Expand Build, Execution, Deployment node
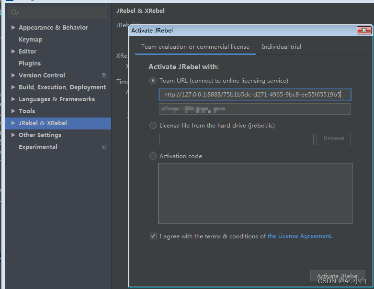 tap(13, 87)
